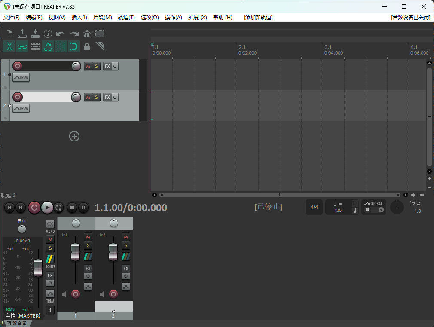Play the project
The width and height of the screenshot is (434, 327).
pyautogui.click(x=47, y=208)
